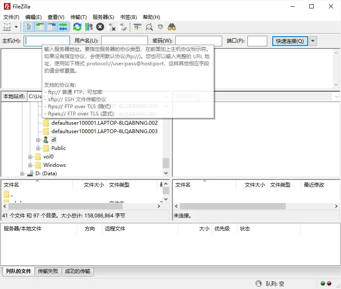Toggle processing of the transfer queue
This screenshot has height=289, width=341.
click(89, 27)
